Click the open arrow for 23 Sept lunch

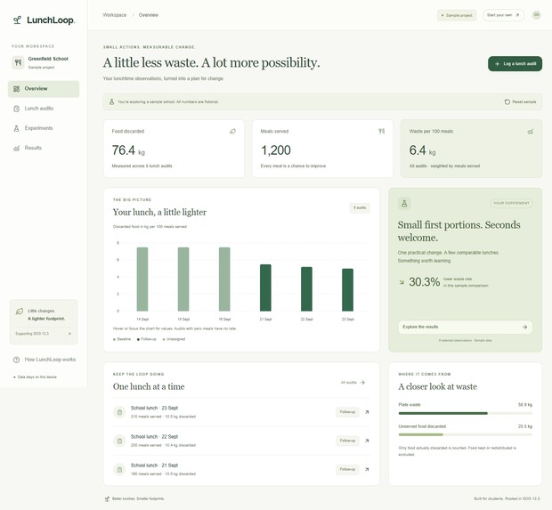click(367, 412)
